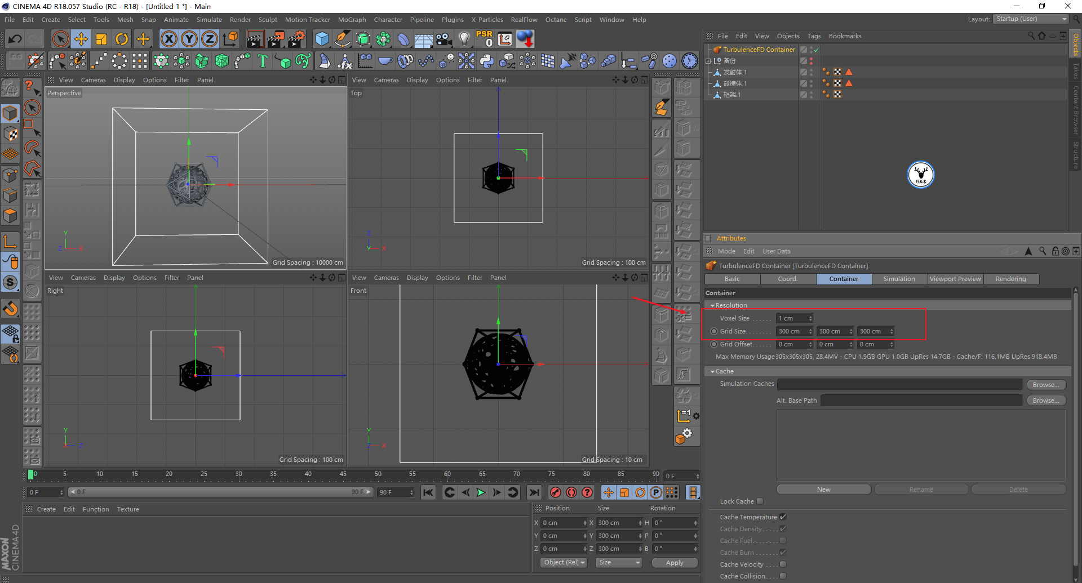The image size is (1082, 583).
Task: Click Browse for Alt. Base Path
Action: click(1046, 400)
